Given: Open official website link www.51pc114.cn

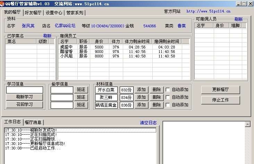Looking at the screenshot, I should pos(208,11).
